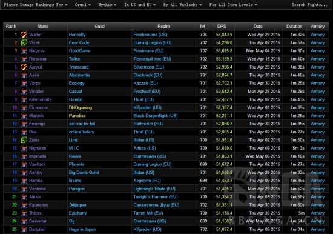The width and height of the screenshot is (333, 234).
Task: Open Player Damage Rankings For menu
Action: tap(36, 5)
